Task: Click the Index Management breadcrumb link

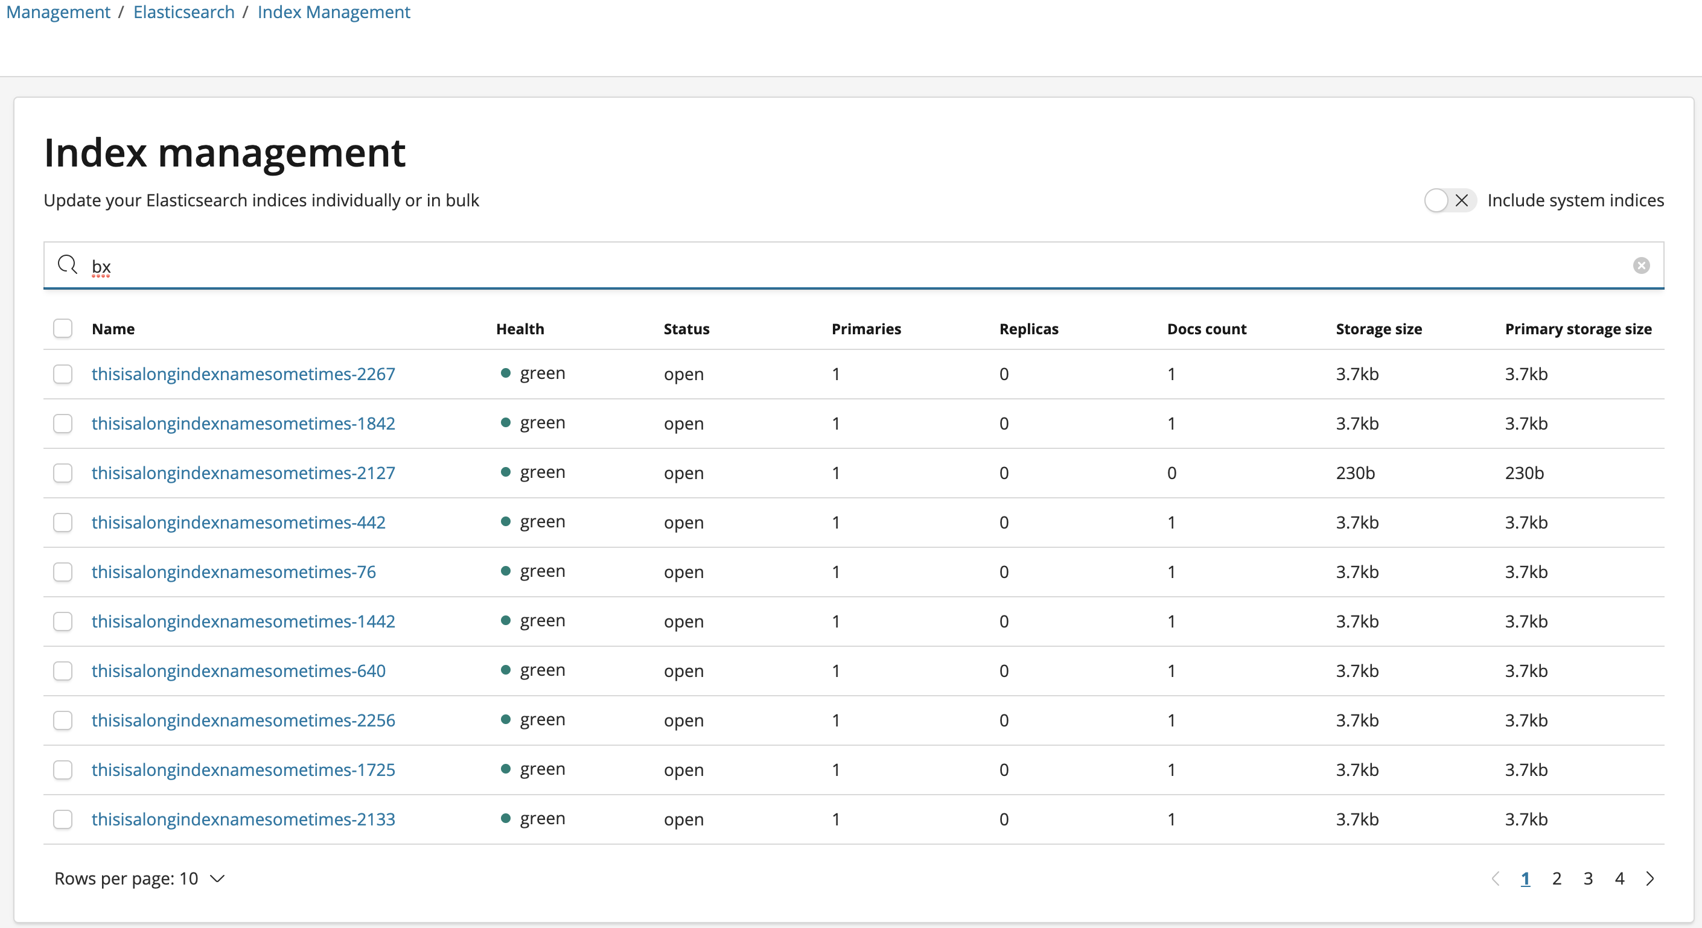Action: coord(334,12)
